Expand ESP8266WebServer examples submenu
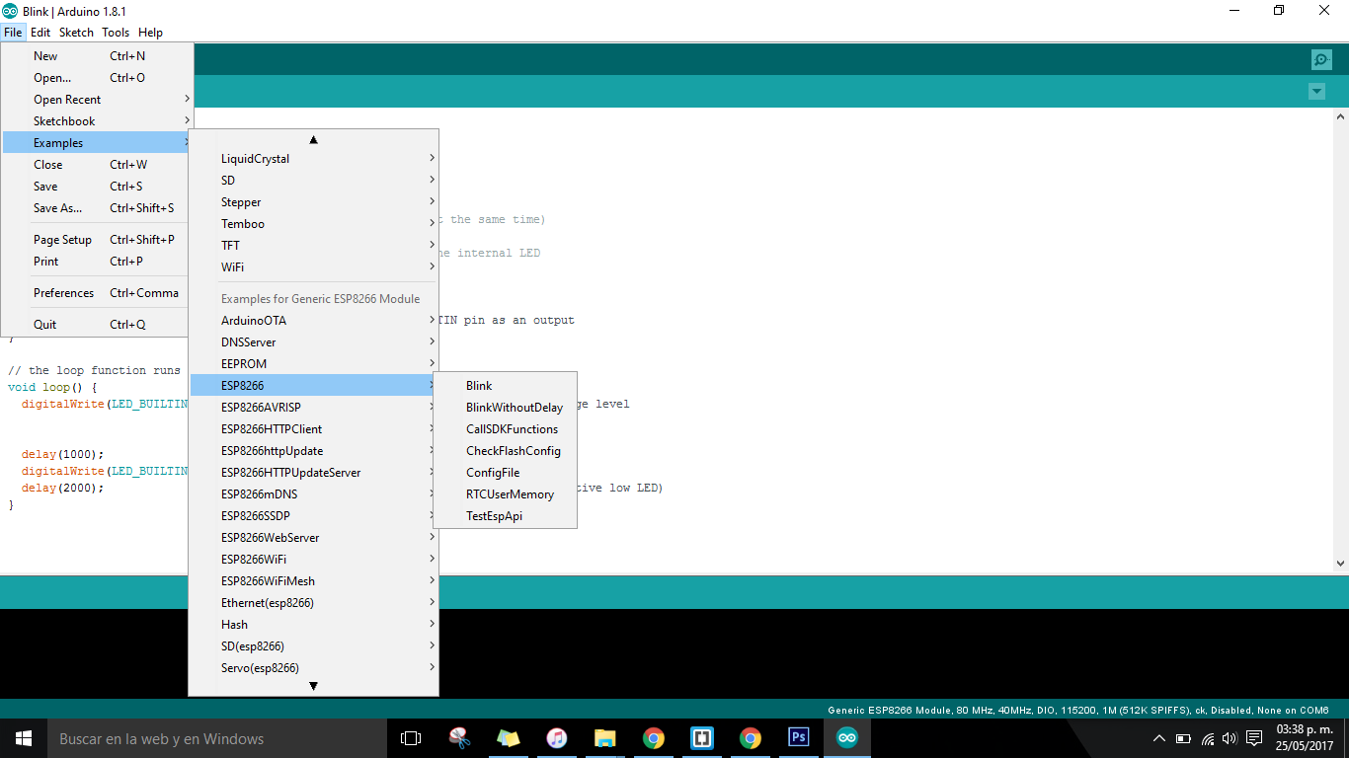 pos(313,538)
